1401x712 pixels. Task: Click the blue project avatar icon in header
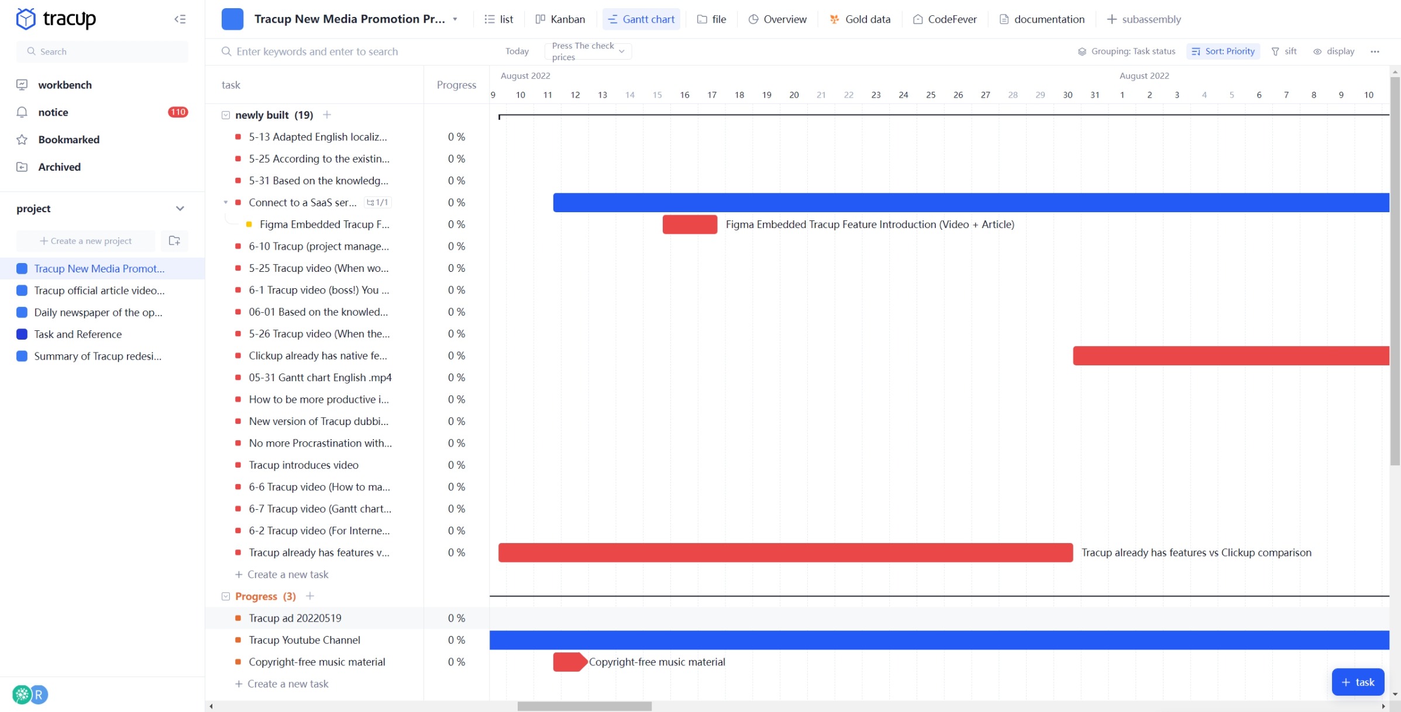(232, 19)
